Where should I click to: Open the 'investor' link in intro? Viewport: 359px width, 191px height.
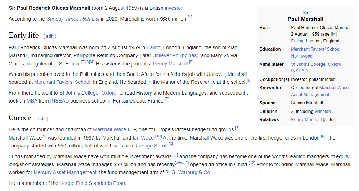click(x=173, y=8)
